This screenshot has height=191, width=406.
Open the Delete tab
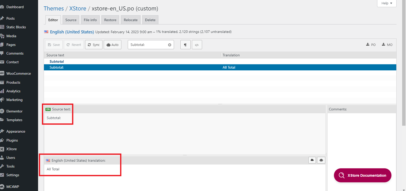click(x=150, y=20)
